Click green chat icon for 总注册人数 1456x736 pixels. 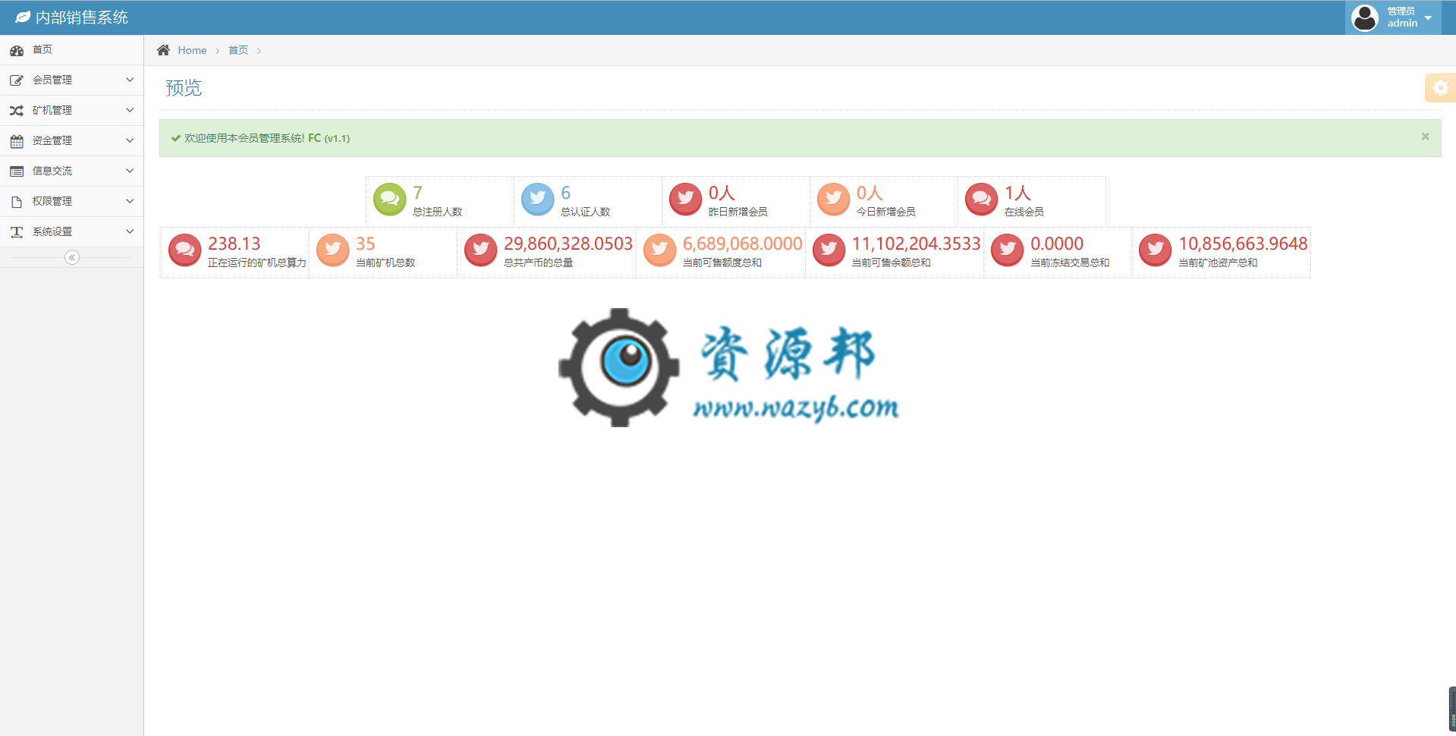pyautogui.click(x=390, y=200)
